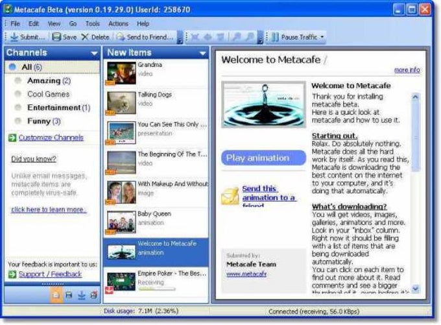Click green arrow icon beside Support / Feedback

(12, 274)
